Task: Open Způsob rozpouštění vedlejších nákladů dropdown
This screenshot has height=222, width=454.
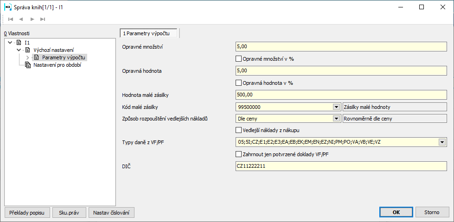Action: 336,119
